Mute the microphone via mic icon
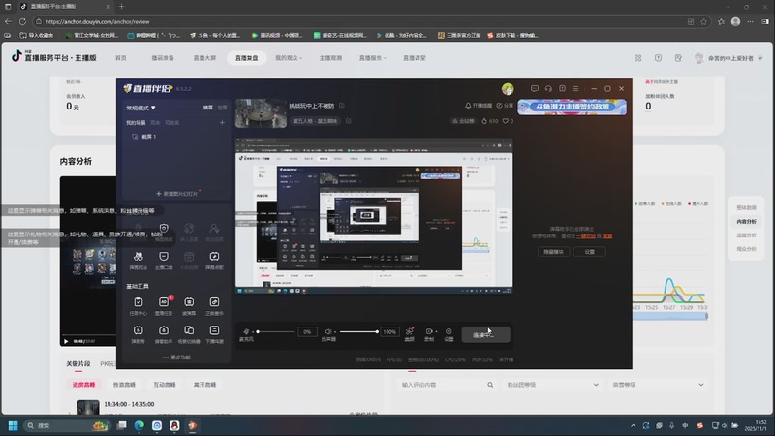Image resolution: width=775 pixels, height=436 pixels. pos(246,331)
